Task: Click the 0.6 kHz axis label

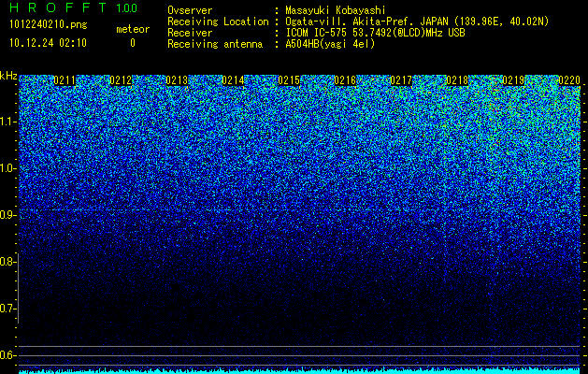Action: point(7,355)
